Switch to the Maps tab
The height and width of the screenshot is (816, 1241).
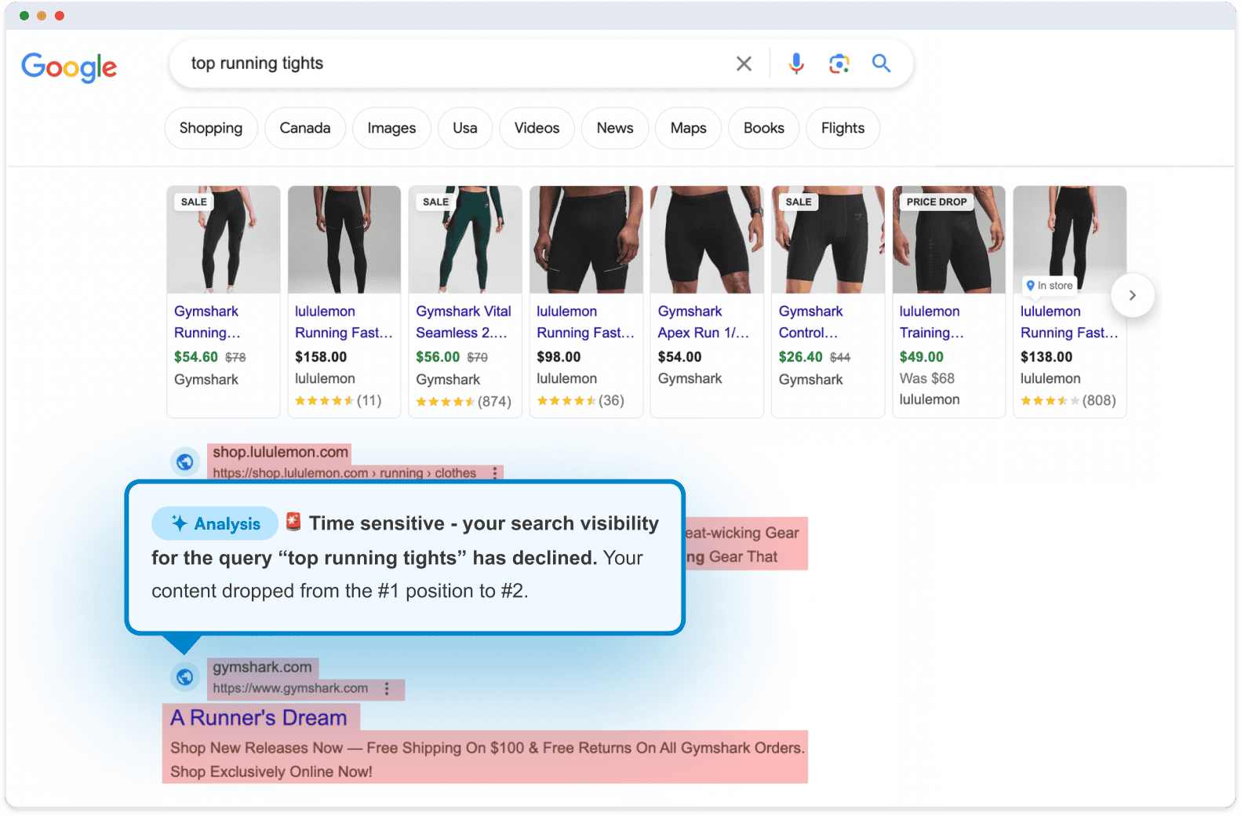click(x=689, y=128)
